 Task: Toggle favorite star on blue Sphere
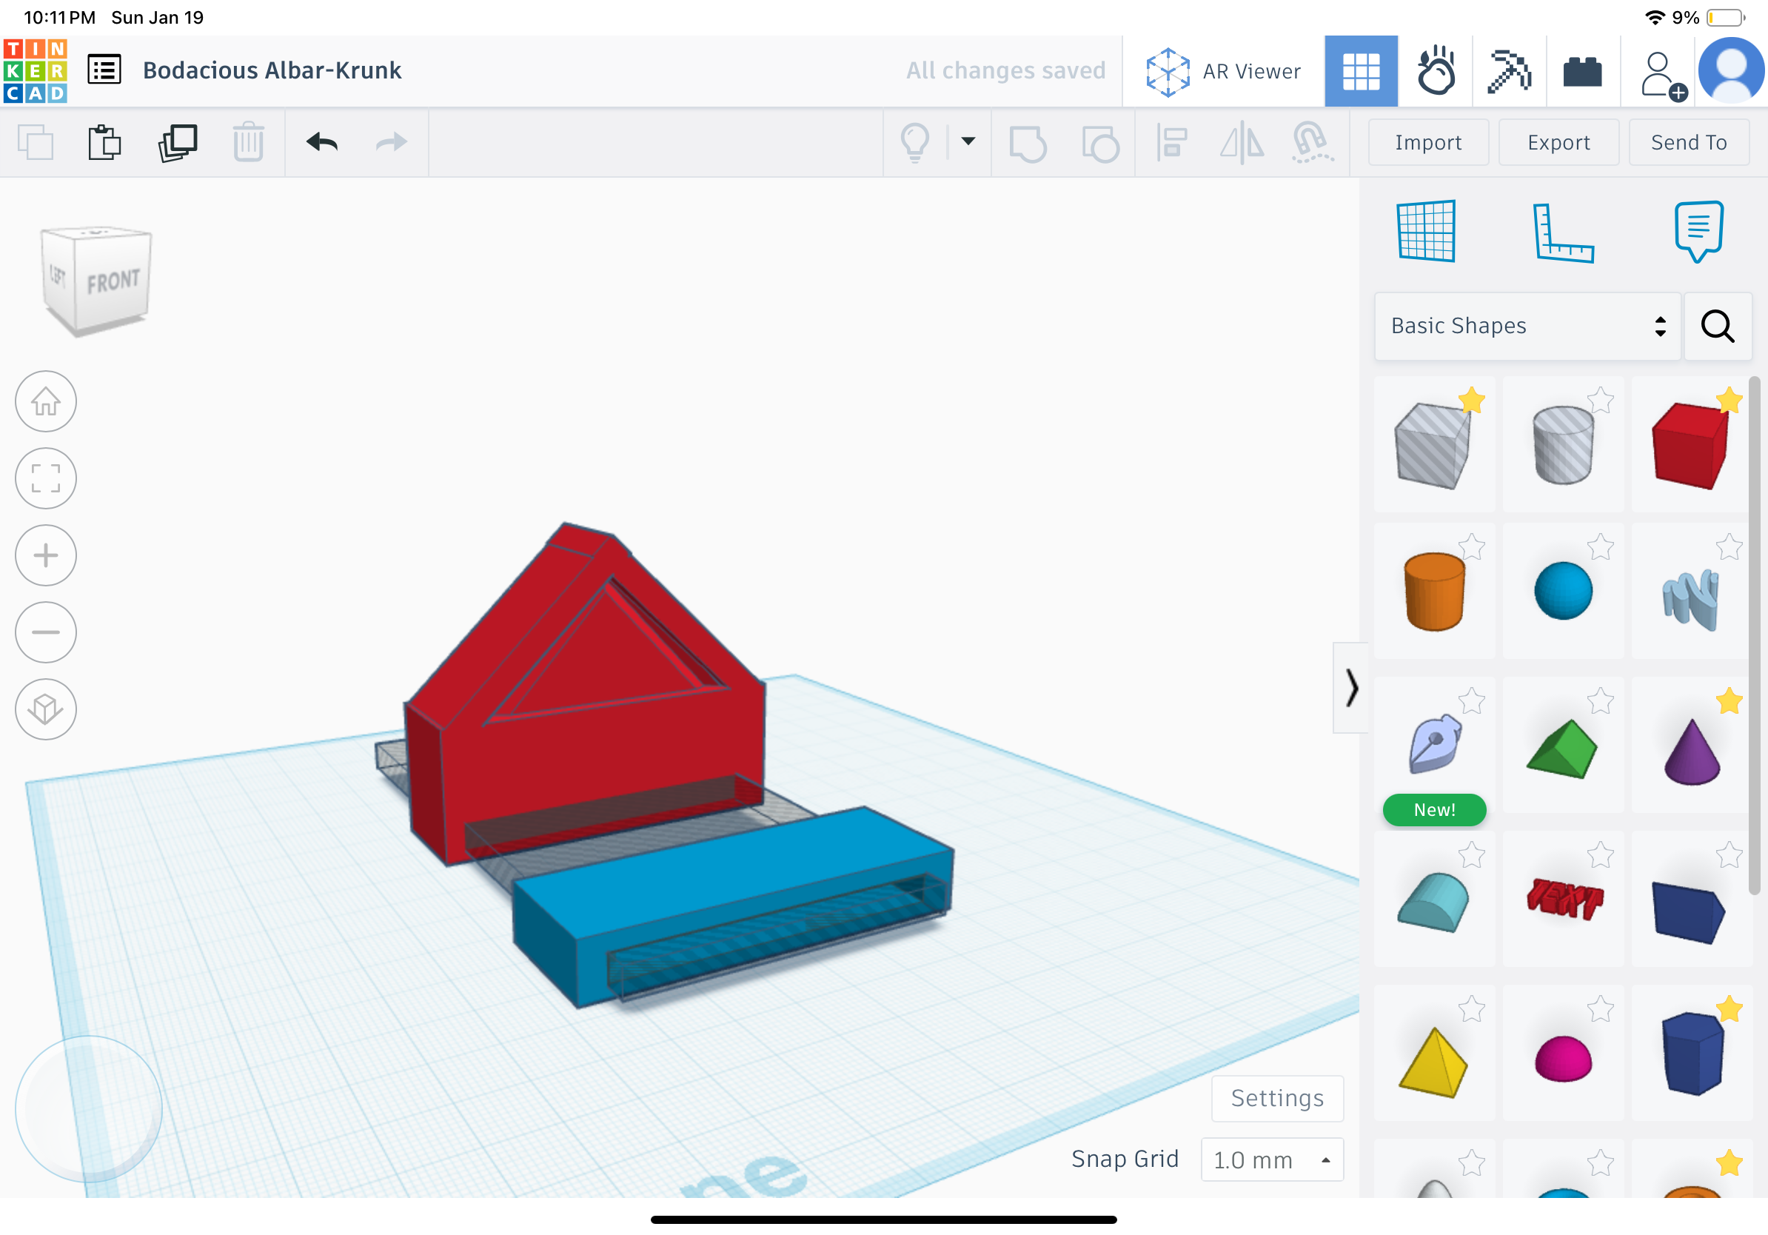(1600, 546)
